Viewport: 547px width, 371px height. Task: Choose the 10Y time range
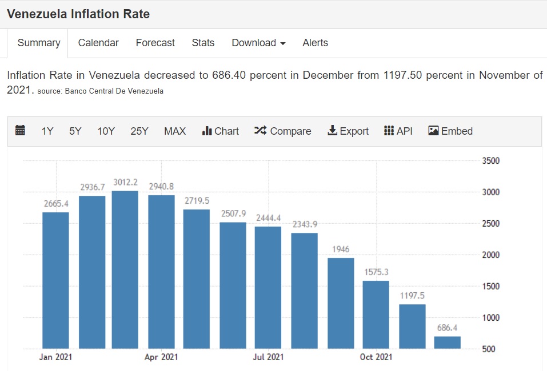point(106,131)
